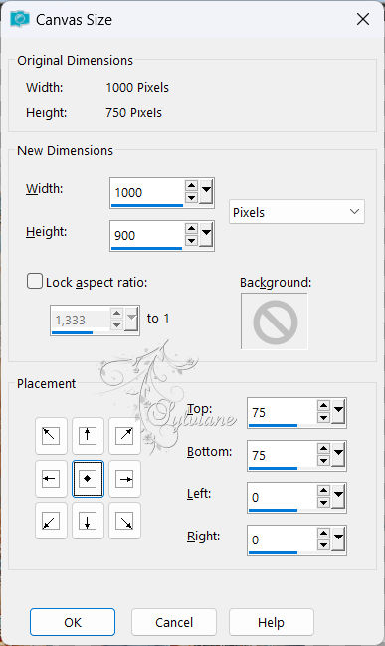
Task: Select middle-right placement arrow
Action: tap(124, 479)
